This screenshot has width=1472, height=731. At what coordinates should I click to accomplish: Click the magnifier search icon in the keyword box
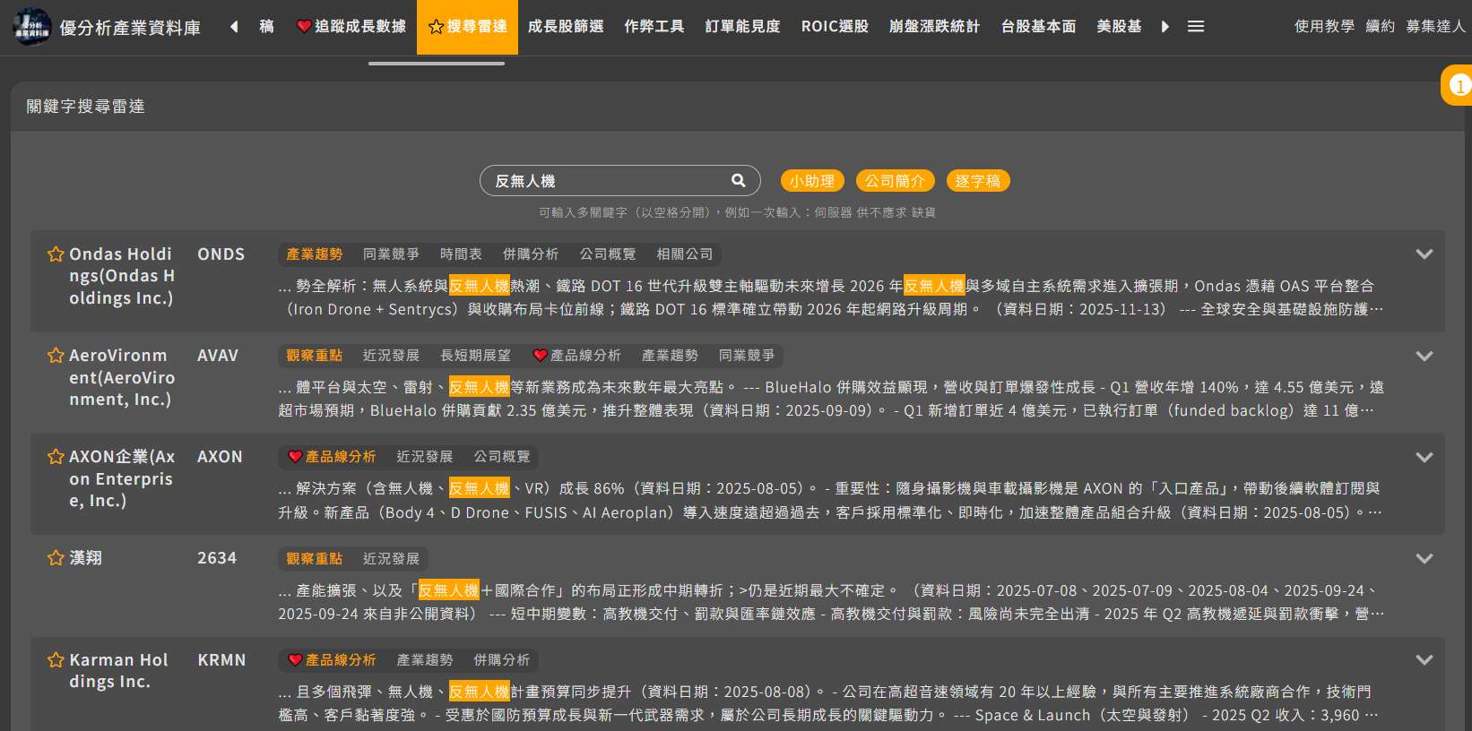[x=738, y=181]
